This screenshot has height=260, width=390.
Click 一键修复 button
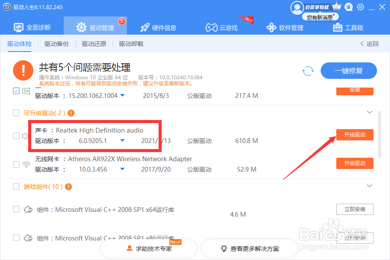349,71
